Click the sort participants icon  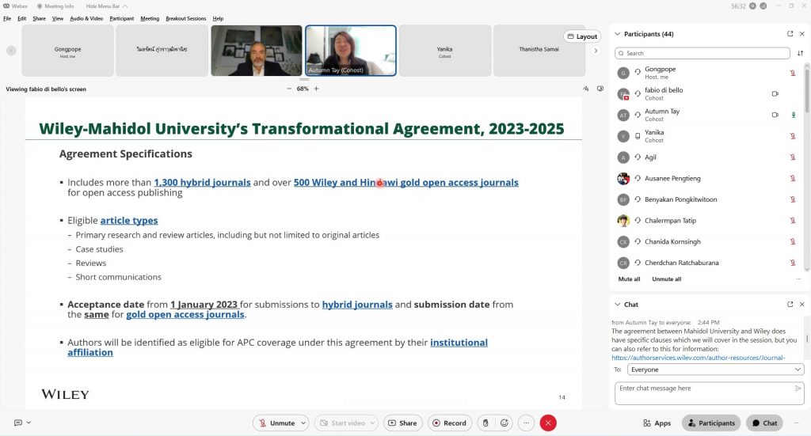tap(800, 53)
